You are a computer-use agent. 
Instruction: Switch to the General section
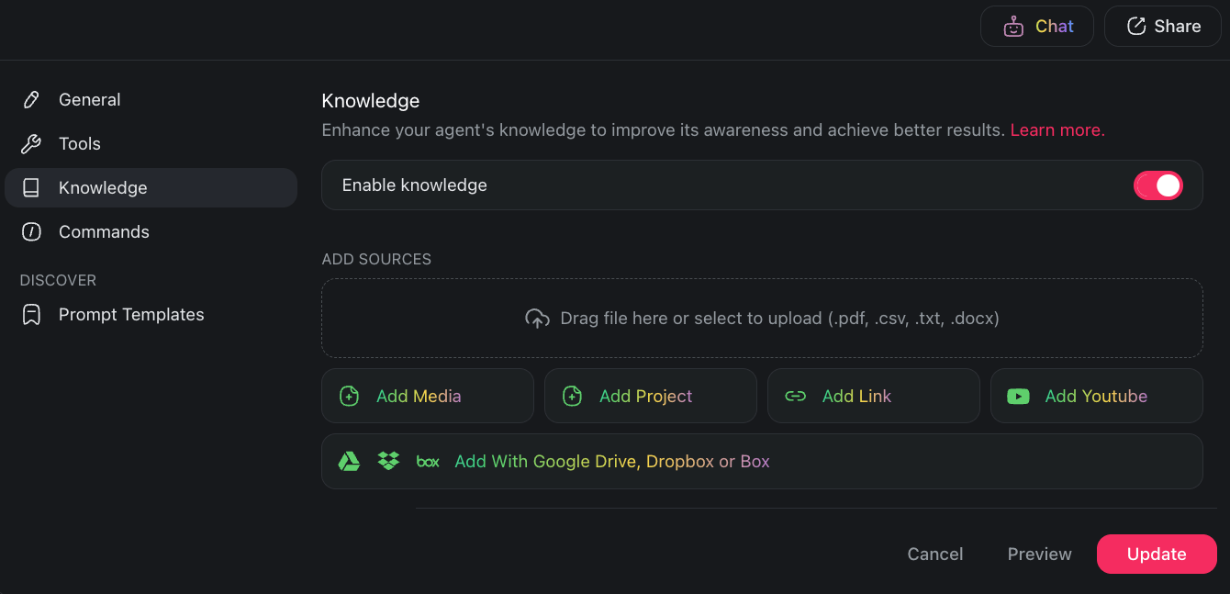tap(89, 99)
